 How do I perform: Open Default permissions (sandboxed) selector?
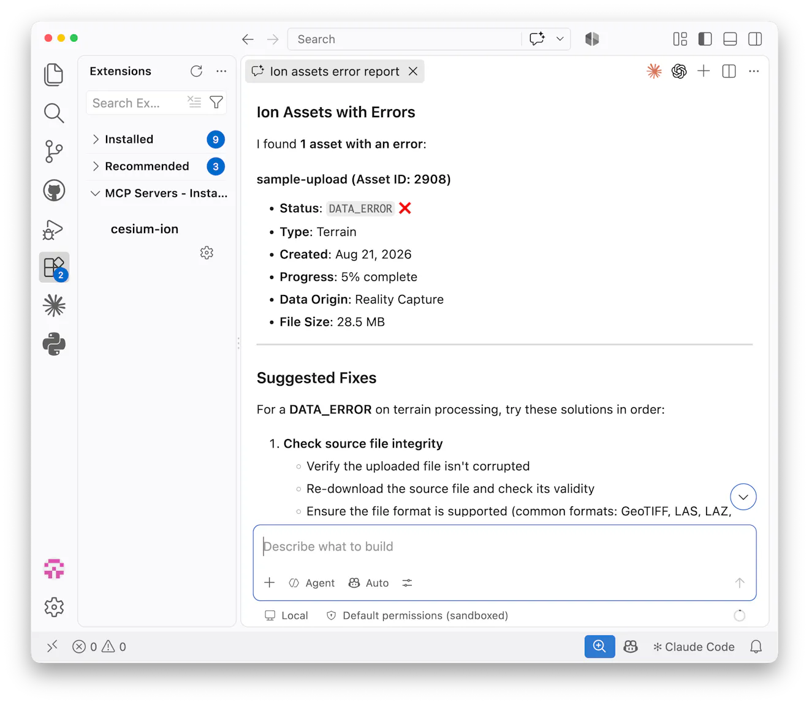[x=417, y=615]
